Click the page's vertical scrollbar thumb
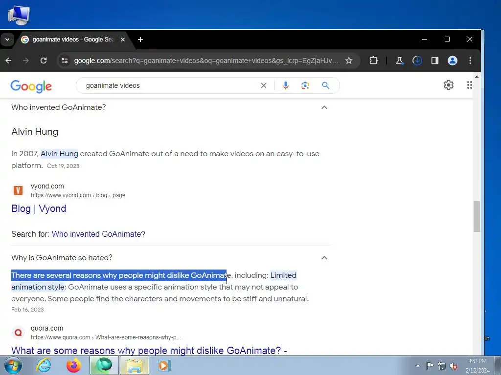This screenshot has width=501, height=375. tap(477, 216)
